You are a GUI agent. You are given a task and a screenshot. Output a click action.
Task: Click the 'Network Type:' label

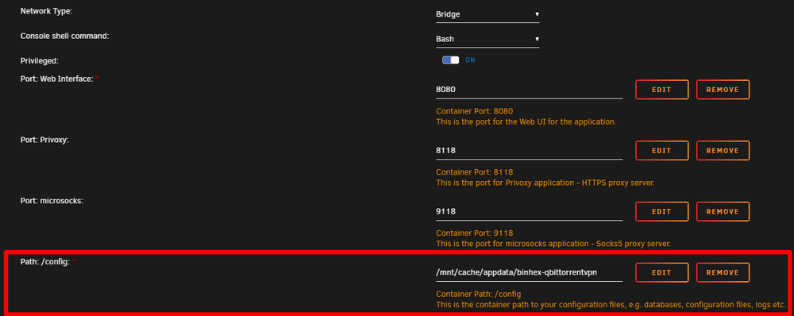pos(46,10)
